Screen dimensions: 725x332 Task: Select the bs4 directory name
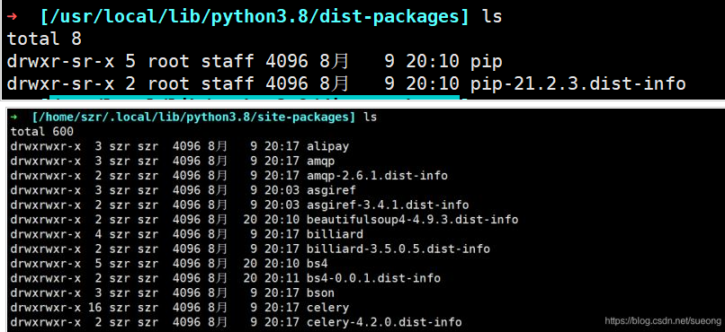point(318,264)
